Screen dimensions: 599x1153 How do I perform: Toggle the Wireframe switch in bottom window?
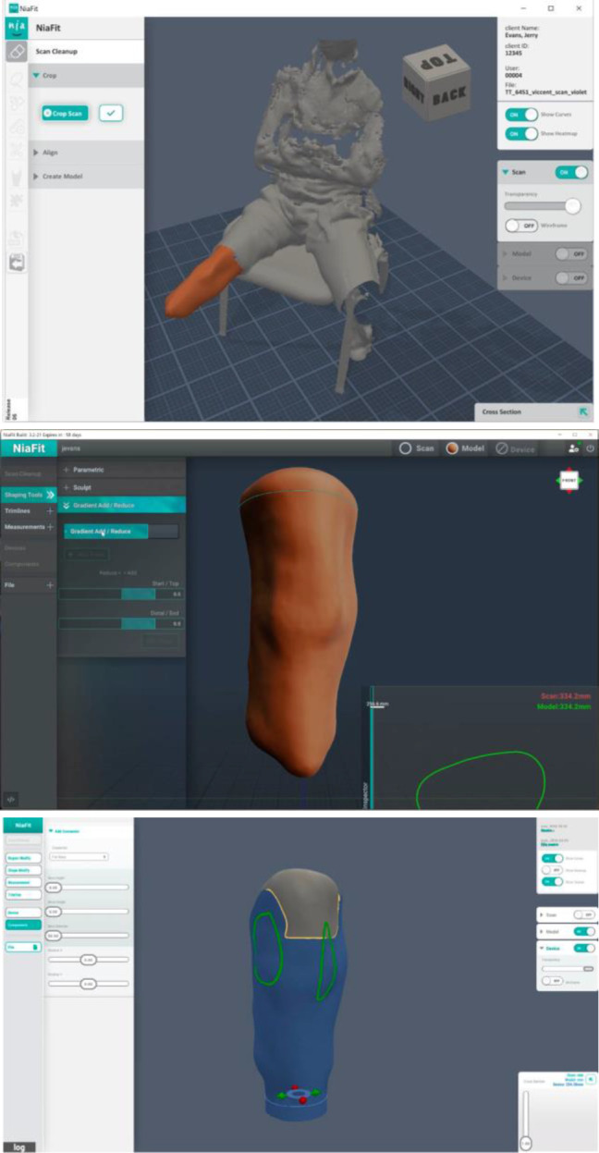pyautogui.click(x=554, y=981)
